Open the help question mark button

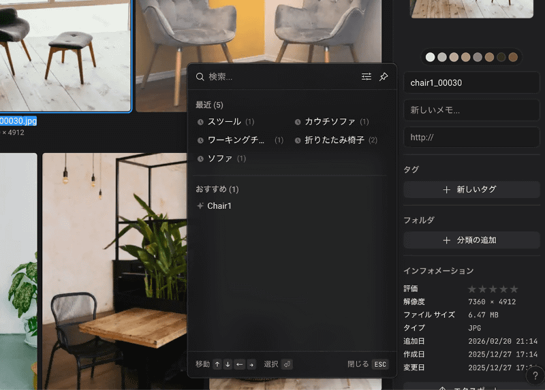point(535,376)
